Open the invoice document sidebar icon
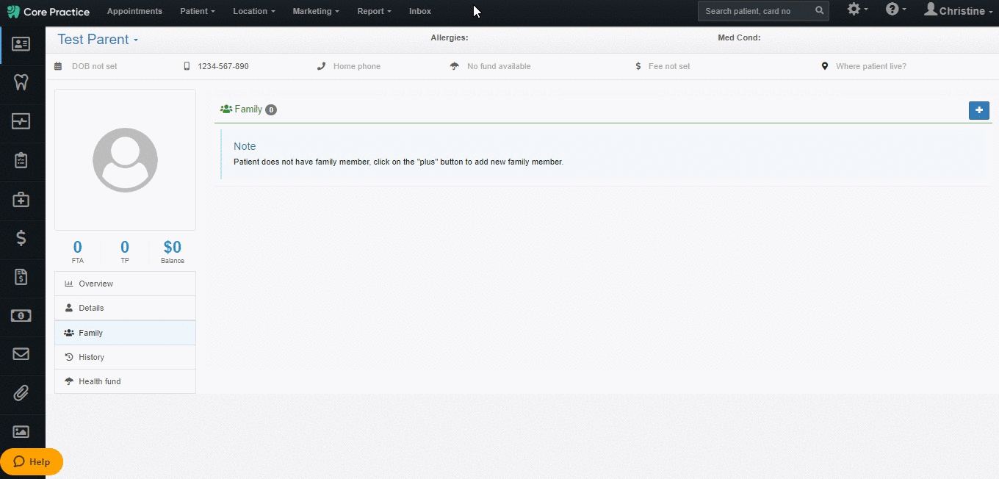The height and width of the screenshot is (479, 999). pyautogui.click(x=21, y=277)
